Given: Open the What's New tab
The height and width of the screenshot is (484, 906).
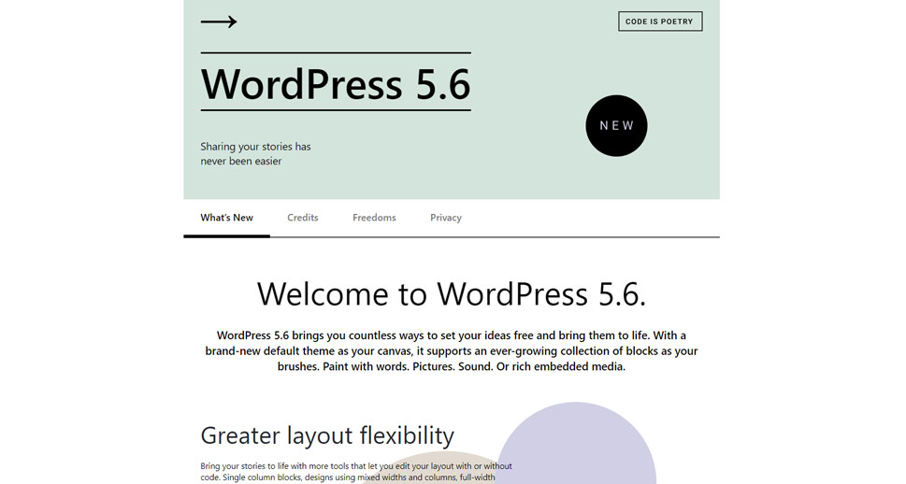Looking at the screenshot, I should pyautogui.click(x=226, y=218).
